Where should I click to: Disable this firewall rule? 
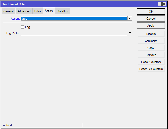point(151,34)
